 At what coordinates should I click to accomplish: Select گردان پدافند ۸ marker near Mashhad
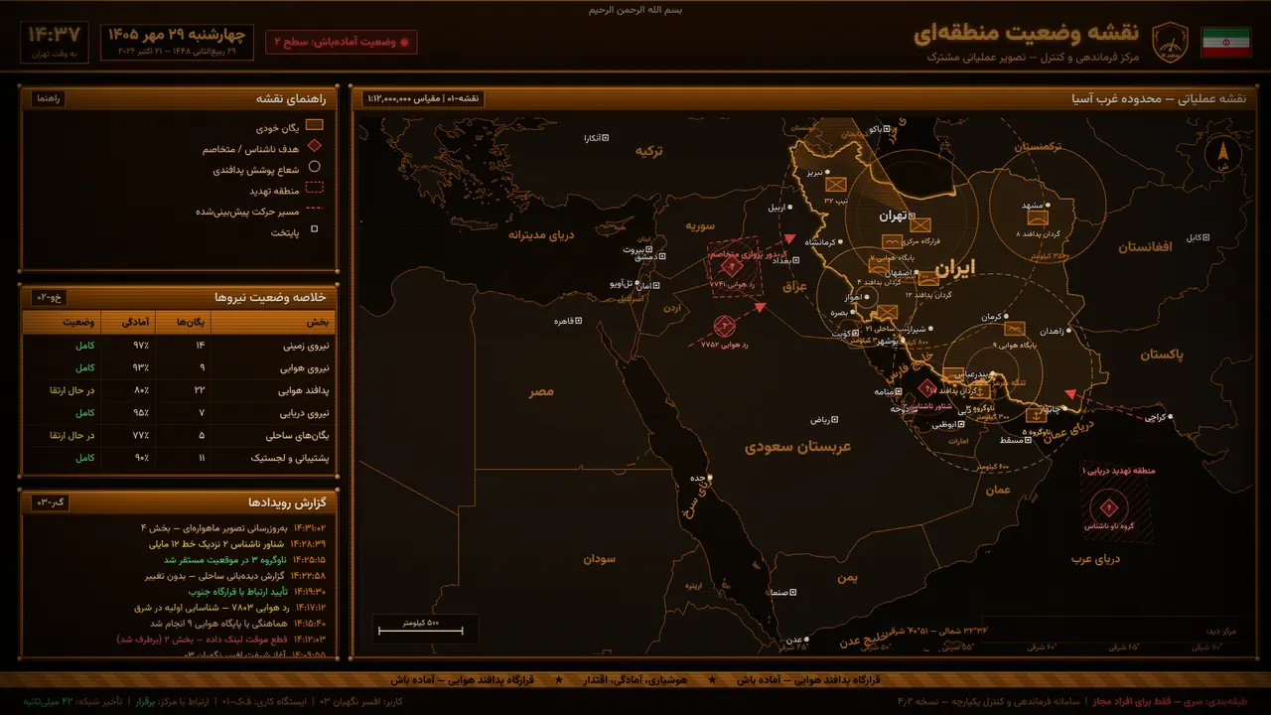(x=1039, y=218)
